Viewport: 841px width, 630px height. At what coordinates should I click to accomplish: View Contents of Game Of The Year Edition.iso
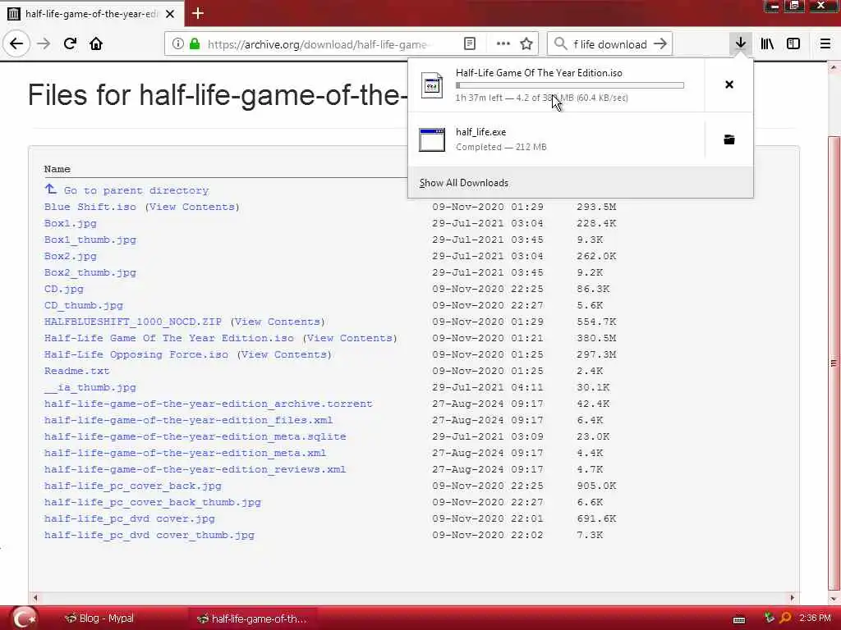(x=350, y=338)
